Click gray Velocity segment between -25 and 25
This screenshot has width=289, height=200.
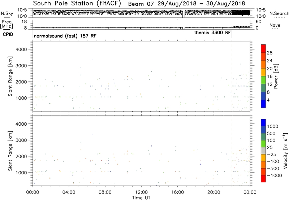click(x=263, y=151)
